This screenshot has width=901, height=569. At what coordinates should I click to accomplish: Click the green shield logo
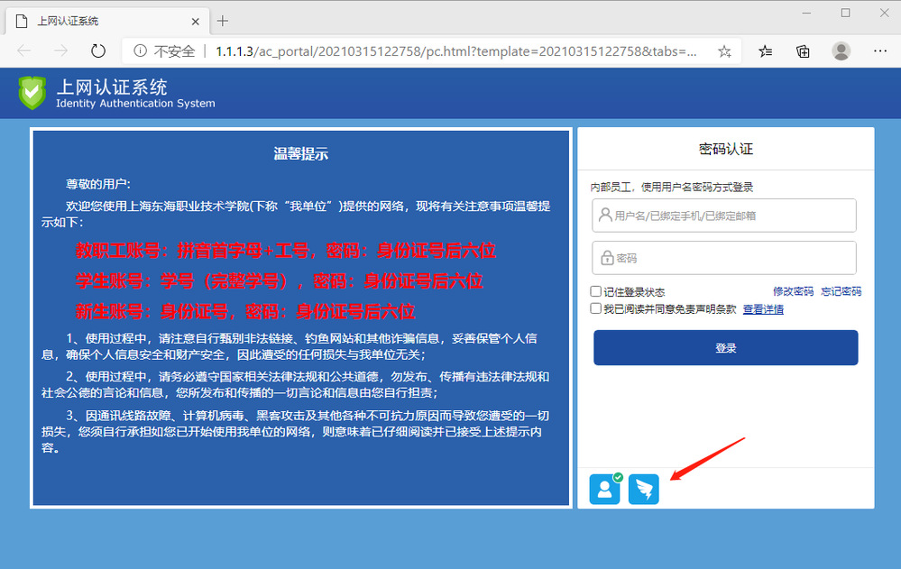32,93
